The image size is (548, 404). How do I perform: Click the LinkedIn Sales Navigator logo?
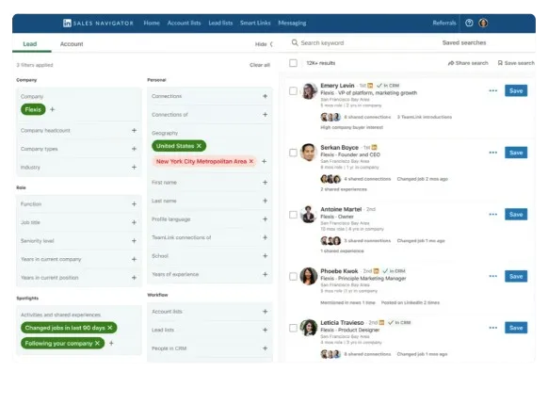point(98,23)
